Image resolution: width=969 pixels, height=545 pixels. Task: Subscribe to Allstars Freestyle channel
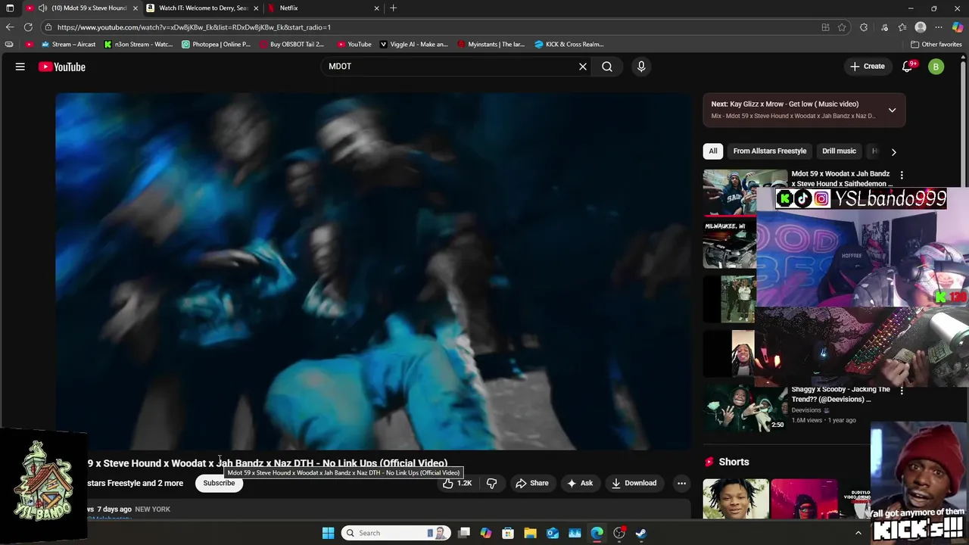[219, 483]
